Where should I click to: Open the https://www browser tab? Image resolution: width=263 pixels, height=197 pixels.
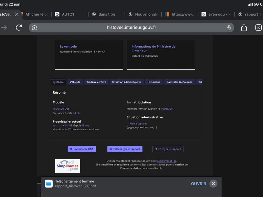pyautogui.click(x=179, y=14)
